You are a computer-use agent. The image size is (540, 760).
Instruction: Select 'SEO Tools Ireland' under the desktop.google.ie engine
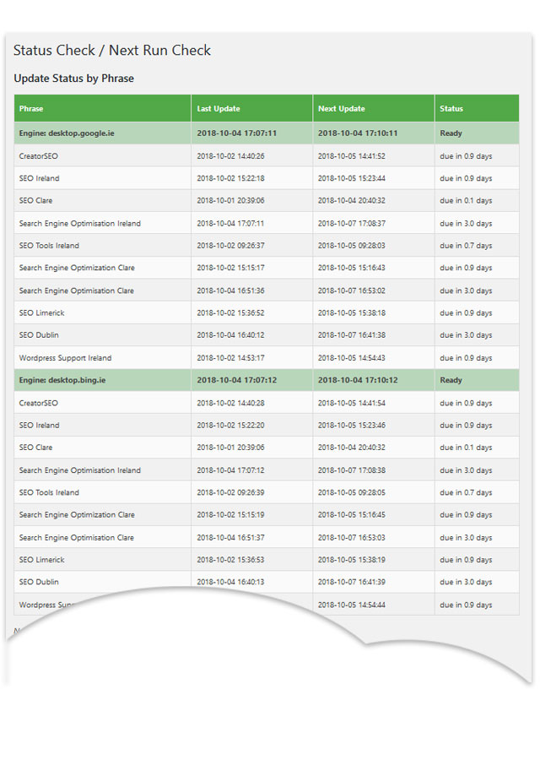49,246
